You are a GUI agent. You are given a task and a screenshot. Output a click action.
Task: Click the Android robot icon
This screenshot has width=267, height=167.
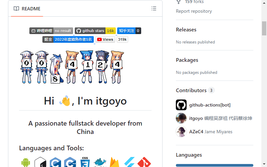26,162
